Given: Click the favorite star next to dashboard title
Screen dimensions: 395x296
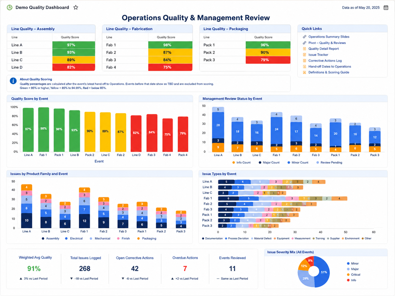Looking at the screenshot, I should click(x=76, y=7).
